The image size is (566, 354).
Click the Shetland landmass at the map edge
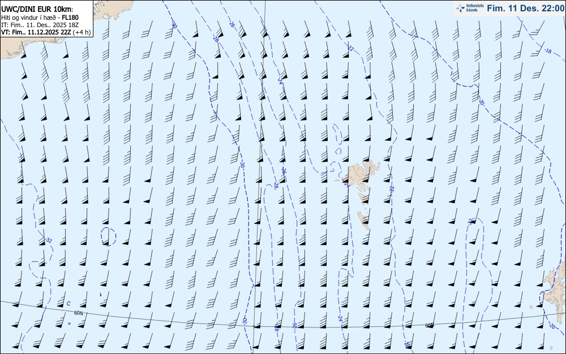pos(555,292)
